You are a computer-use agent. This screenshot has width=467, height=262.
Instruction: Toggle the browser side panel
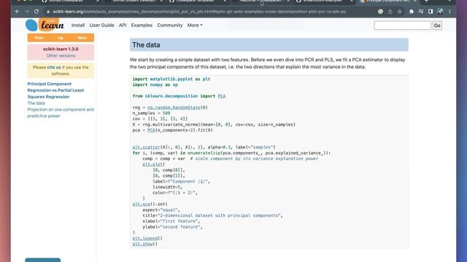[x=431, y=12]
